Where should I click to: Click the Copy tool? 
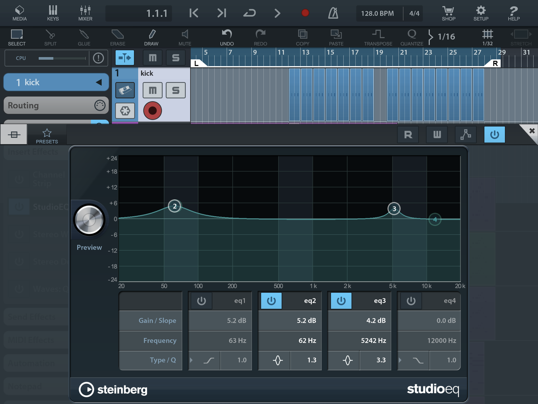(x=303, y=37)
